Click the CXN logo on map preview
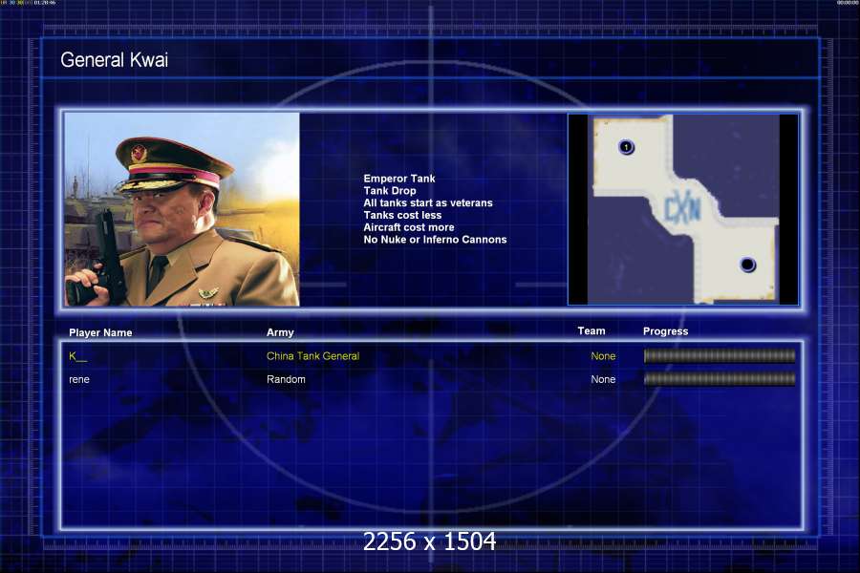 point(682,209)
